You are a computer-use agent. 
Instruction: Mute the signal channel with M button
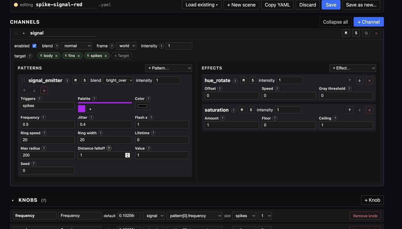pyautogui.click(x=346, y=33)
